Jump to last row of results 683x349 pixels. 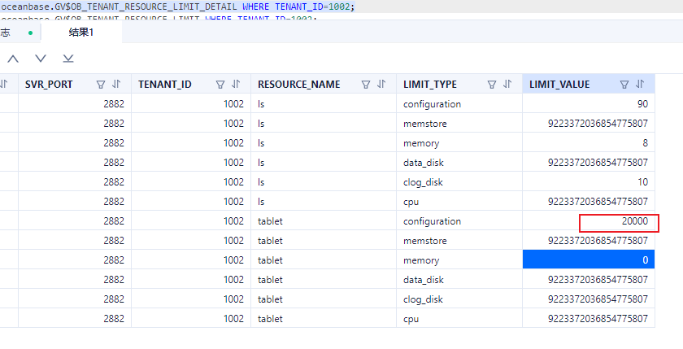coord(68,59)
